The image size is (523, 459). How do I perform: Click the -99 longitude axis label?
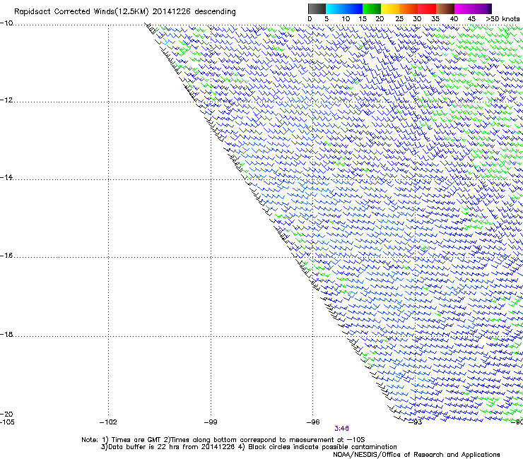[211, 422]
